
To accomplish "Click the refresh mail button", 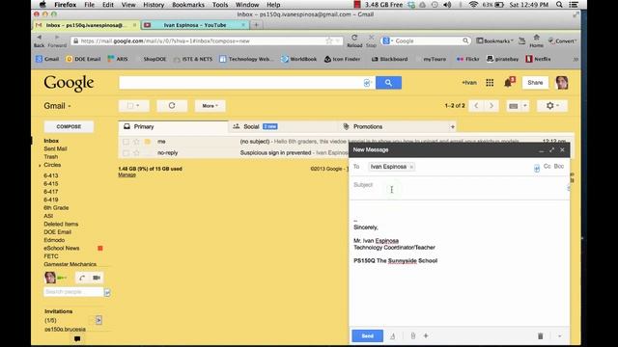I will click(x=172, y=105).
